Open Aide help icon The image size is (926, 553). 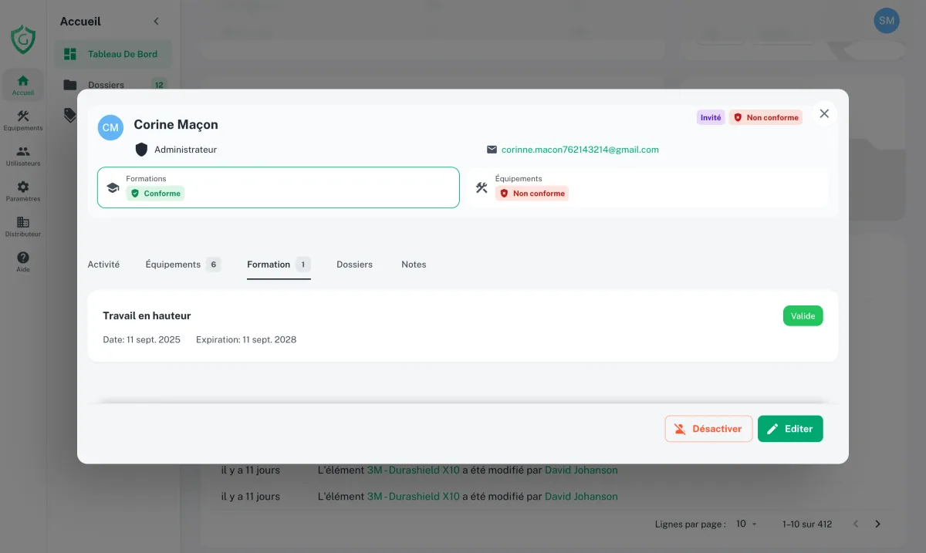[x=23, y=262]
